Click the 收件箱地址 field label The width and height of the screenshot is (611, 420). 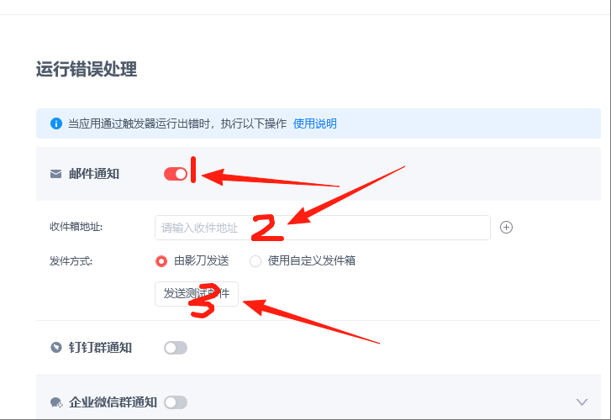pos(76,227)
